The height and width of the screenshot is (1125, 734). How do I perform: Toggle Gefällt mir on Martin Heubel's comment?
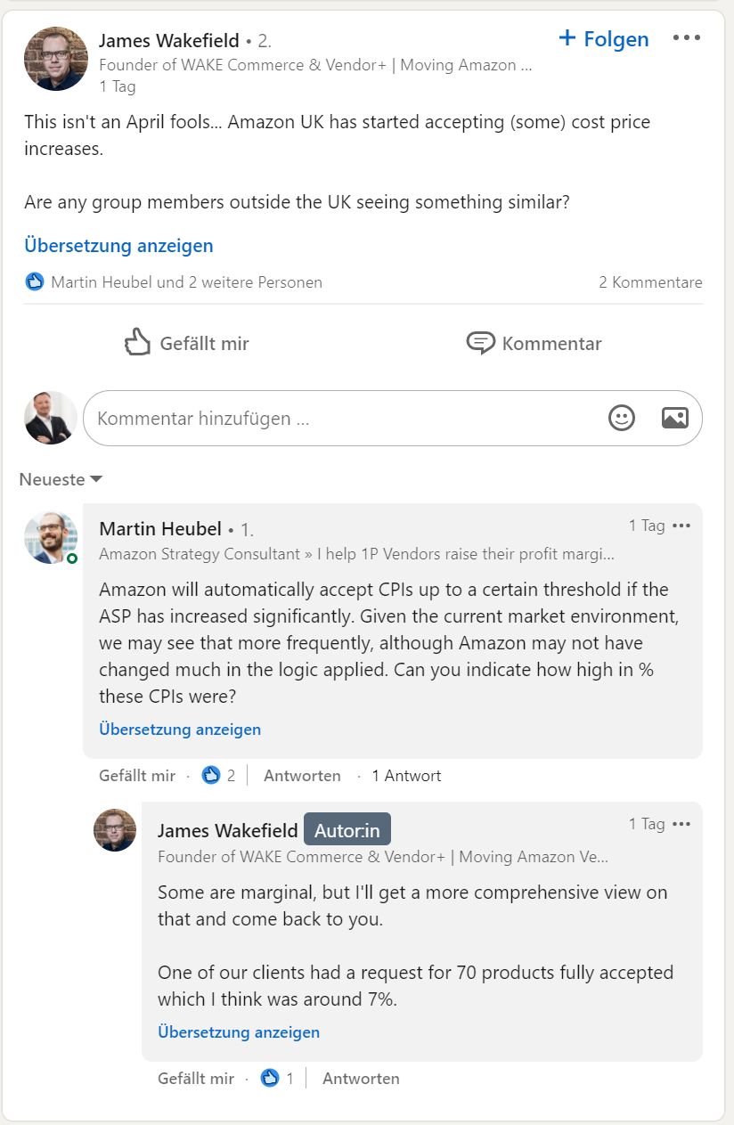(137, 776)
